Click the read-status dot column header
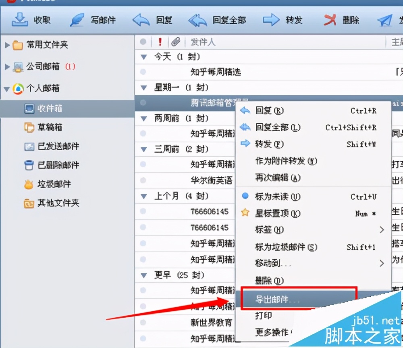403x348 pixels. [143, 42]
